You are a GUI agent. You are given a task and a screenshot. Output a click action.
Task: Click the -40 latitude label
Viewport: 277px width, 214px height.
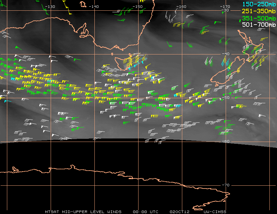[x=225, y=54]
